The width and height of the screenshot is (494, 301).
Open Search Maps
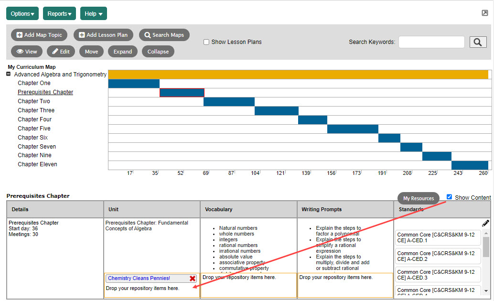tap(164, 35)
